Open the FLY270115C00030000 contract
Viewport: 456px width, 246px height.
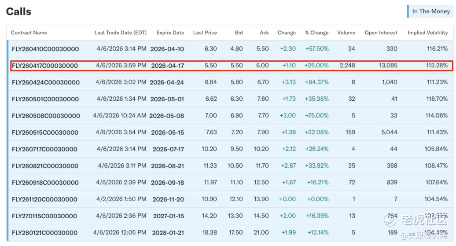click(x=44, y=216)
